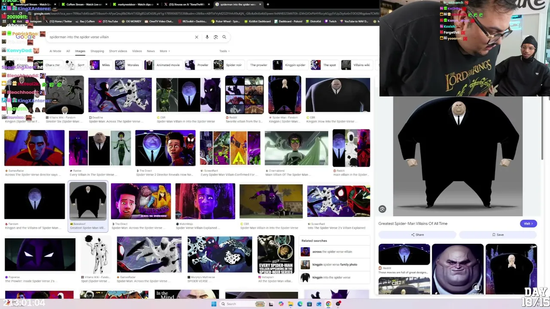This screenshot has height=309, width=550.
Task: Filter images by the Prowler chip
Action: point(197,65)
